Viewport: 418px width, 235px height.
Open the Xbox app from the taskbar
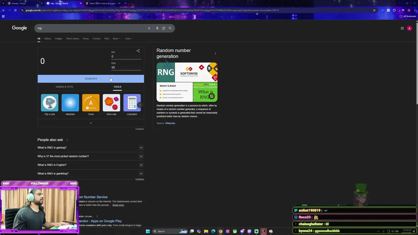(235, 231)
